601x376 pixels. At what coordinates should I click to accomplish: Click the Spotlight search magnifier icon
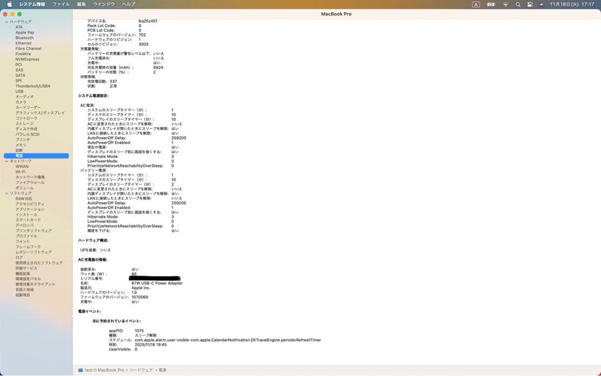(518, 4)
